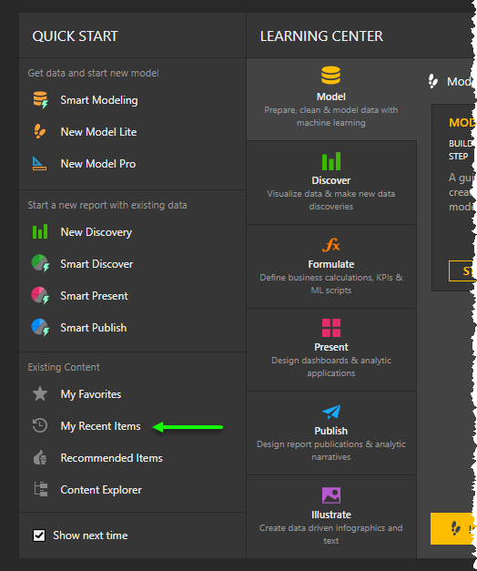Click the My Favorites star icon
The image size is (477, 571).
click(40, 393)
